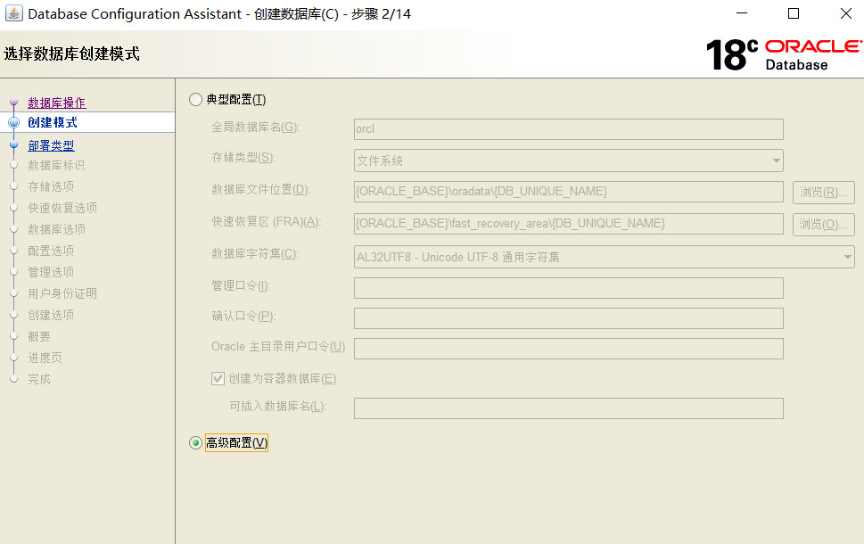Click the 管理选项 step in sidebar
The image size is (864, 544).
51,272
